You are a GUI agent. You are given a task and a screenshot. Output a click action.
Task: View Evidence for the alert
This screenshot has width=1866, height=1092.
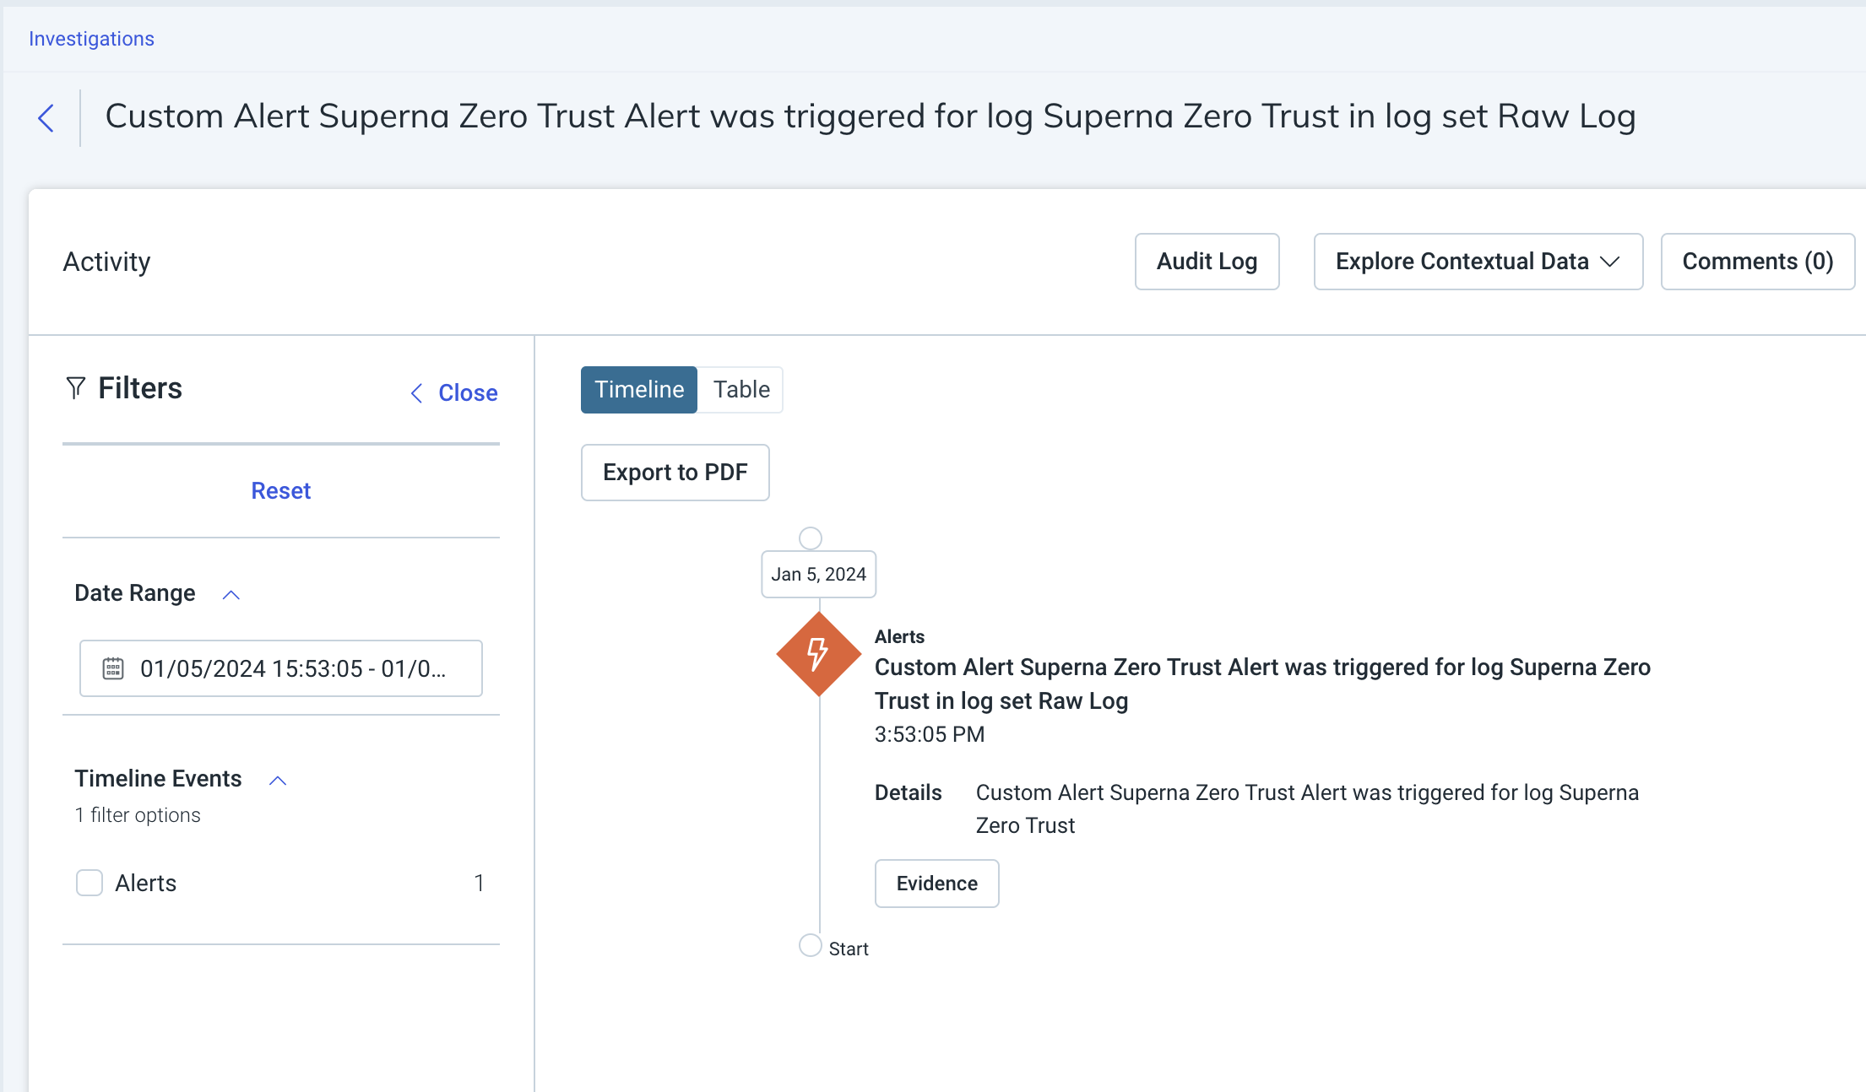click(936, 884)
